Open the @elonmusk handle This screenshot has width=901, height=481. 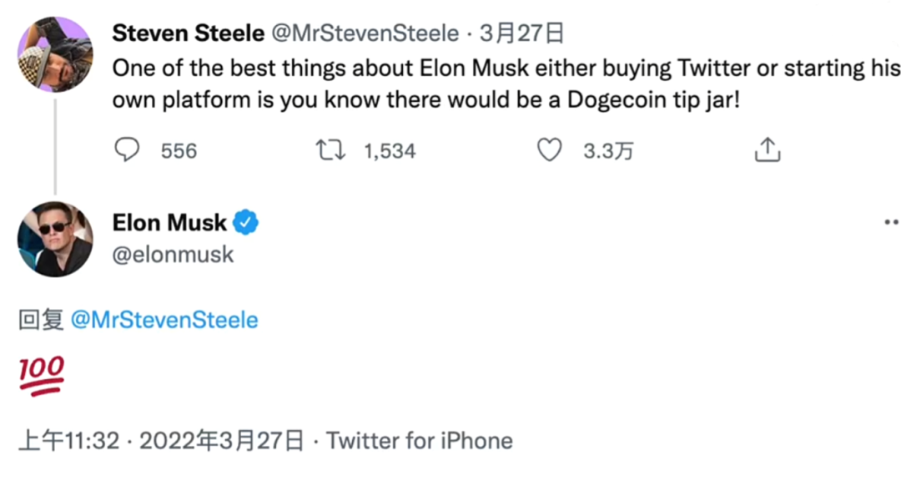(x=173, y=254)
